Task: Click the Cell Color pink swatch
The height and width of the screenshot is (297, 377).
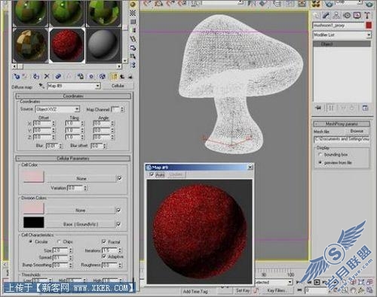Action: click(34, 177)
